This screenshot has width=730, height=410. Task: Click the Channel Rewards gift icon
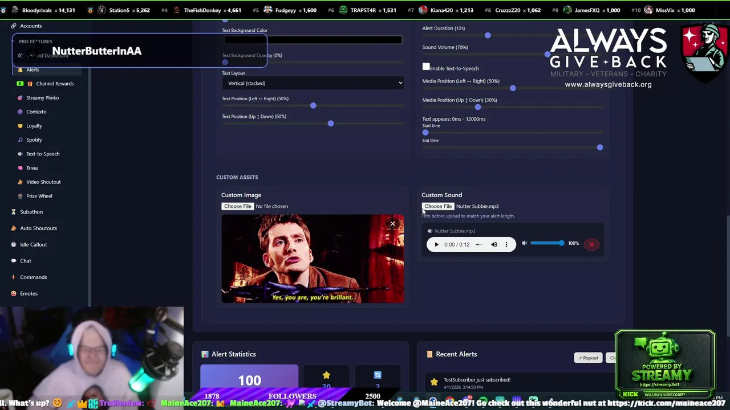30,84
